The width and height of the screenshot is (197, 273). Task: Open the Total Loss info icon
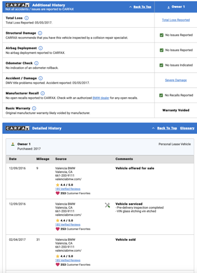pyautogui.click(x=27, y=18)
